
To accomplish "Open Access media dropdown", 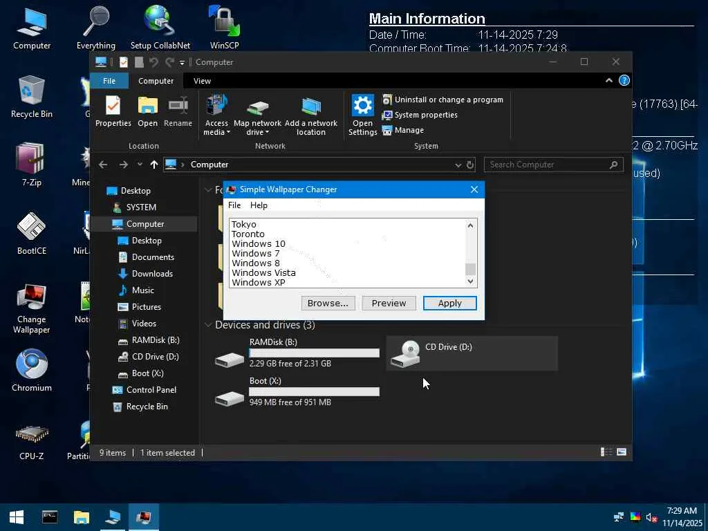I will pos(216,115).
